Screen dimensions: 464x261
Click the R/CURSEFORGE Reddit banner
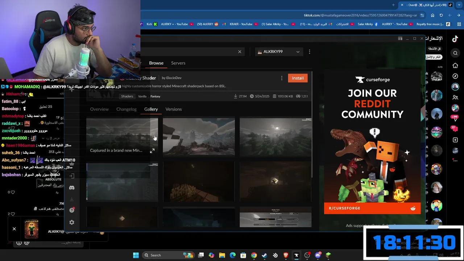click(x=372, y=208)
